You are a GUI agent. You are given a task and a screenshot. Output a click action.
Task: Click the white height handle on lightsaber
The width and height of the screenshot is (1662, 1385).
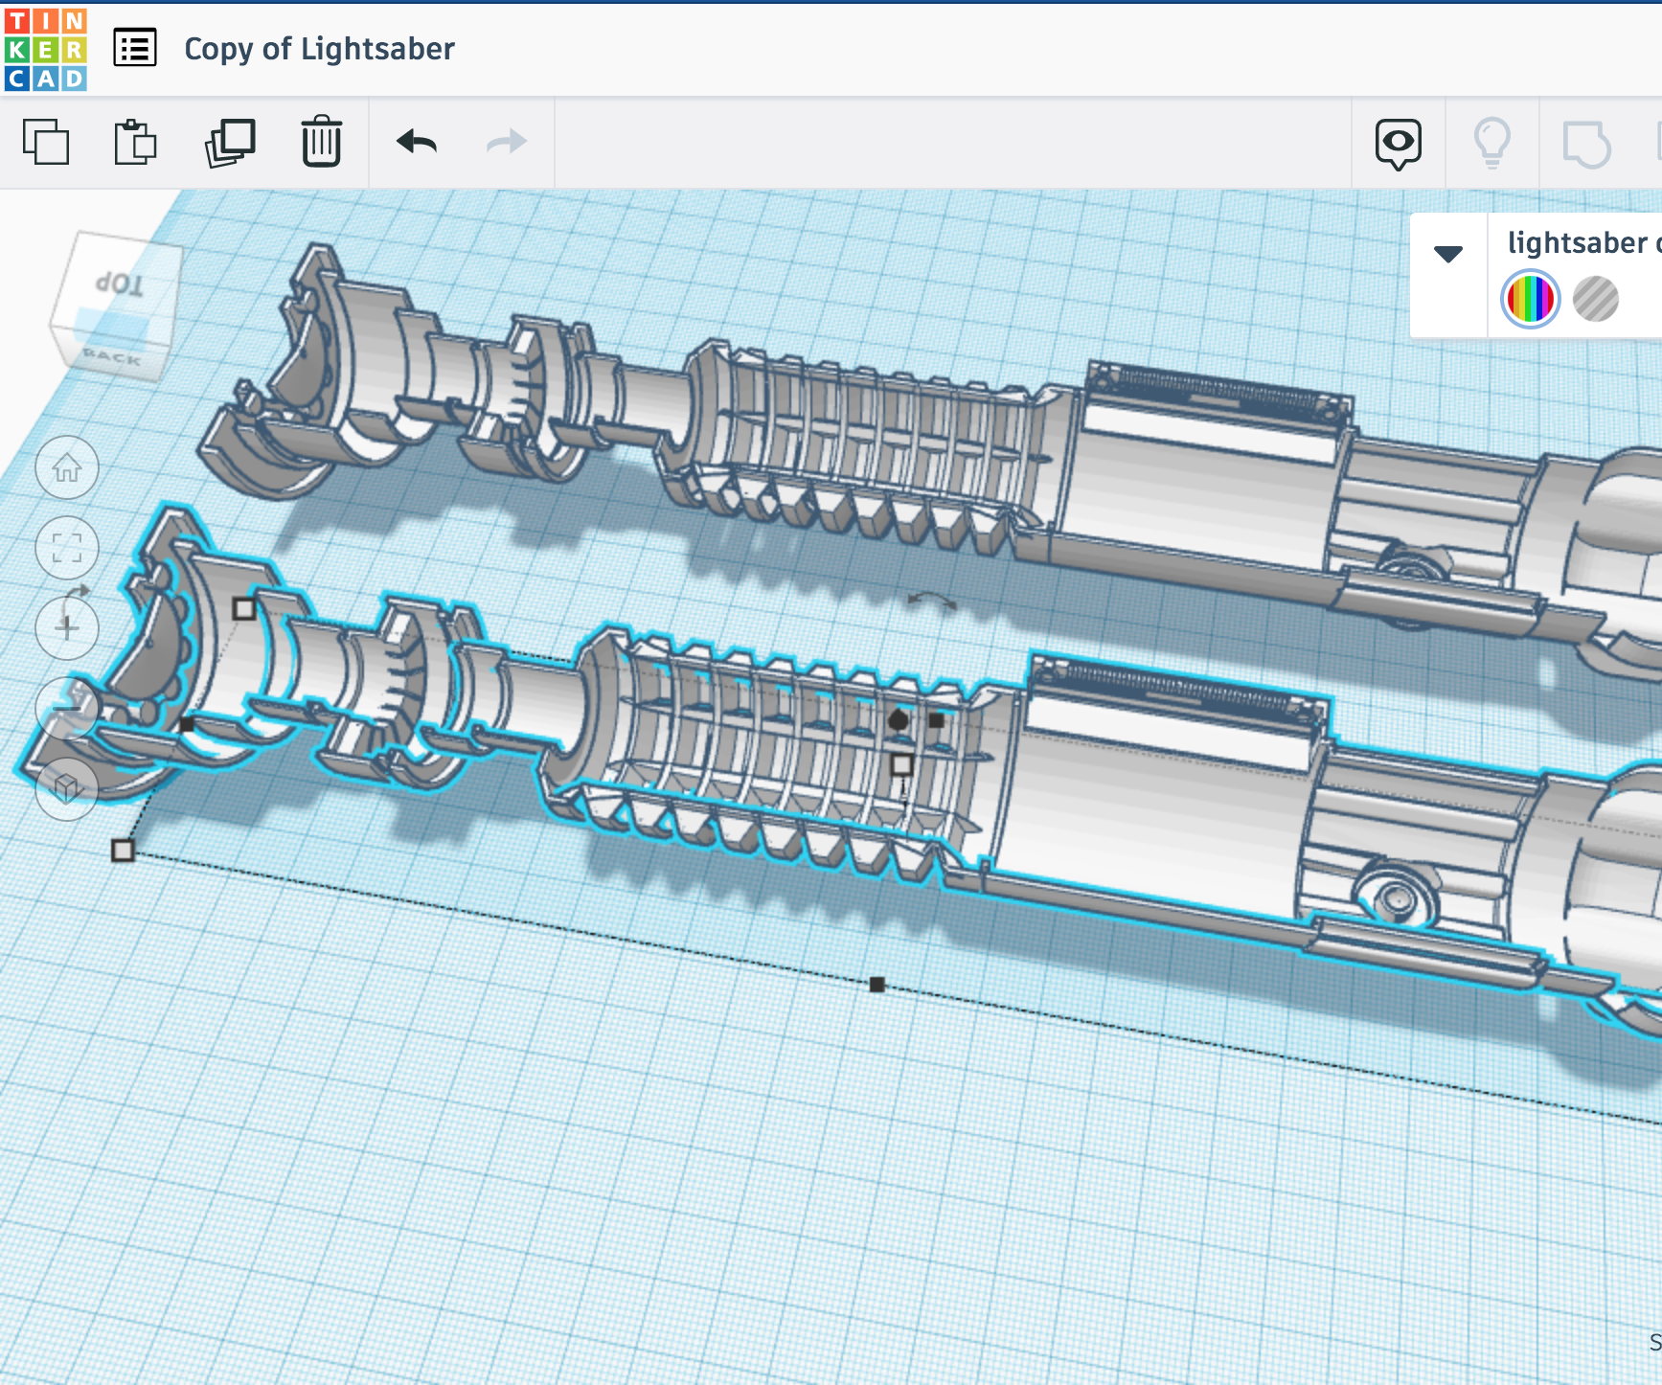pos(901,764)
